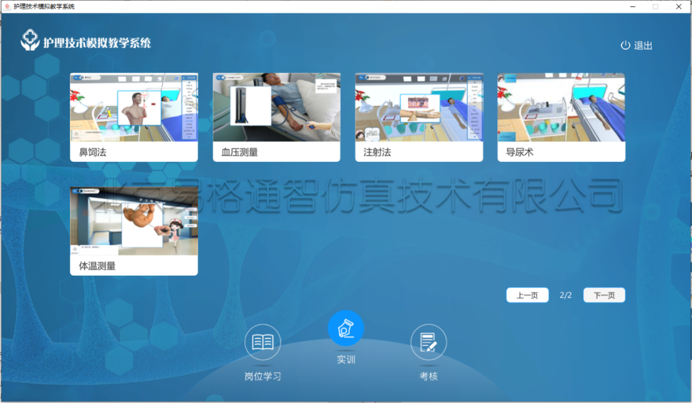Screen dimensions: 692x403
Task: Switch to the 考核 tab label
Action: click(429, 377)
